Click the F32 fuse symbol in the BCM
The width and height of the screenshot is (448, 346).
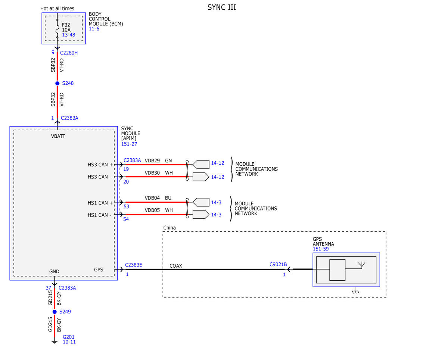click(57, 29)
